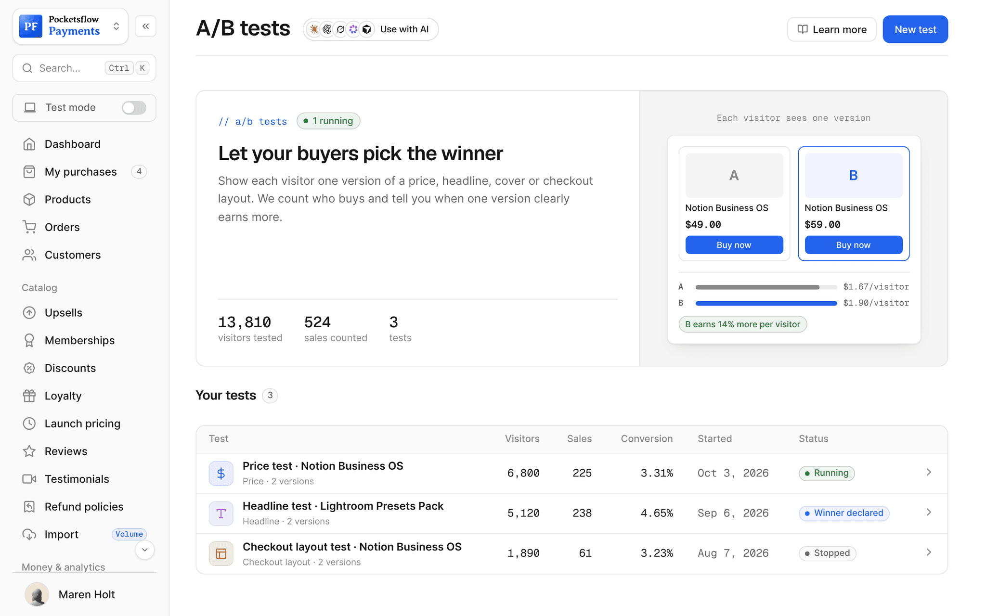Open Checkout layout test row chevron
Screen dimensions: 986x616
(929, 552)
